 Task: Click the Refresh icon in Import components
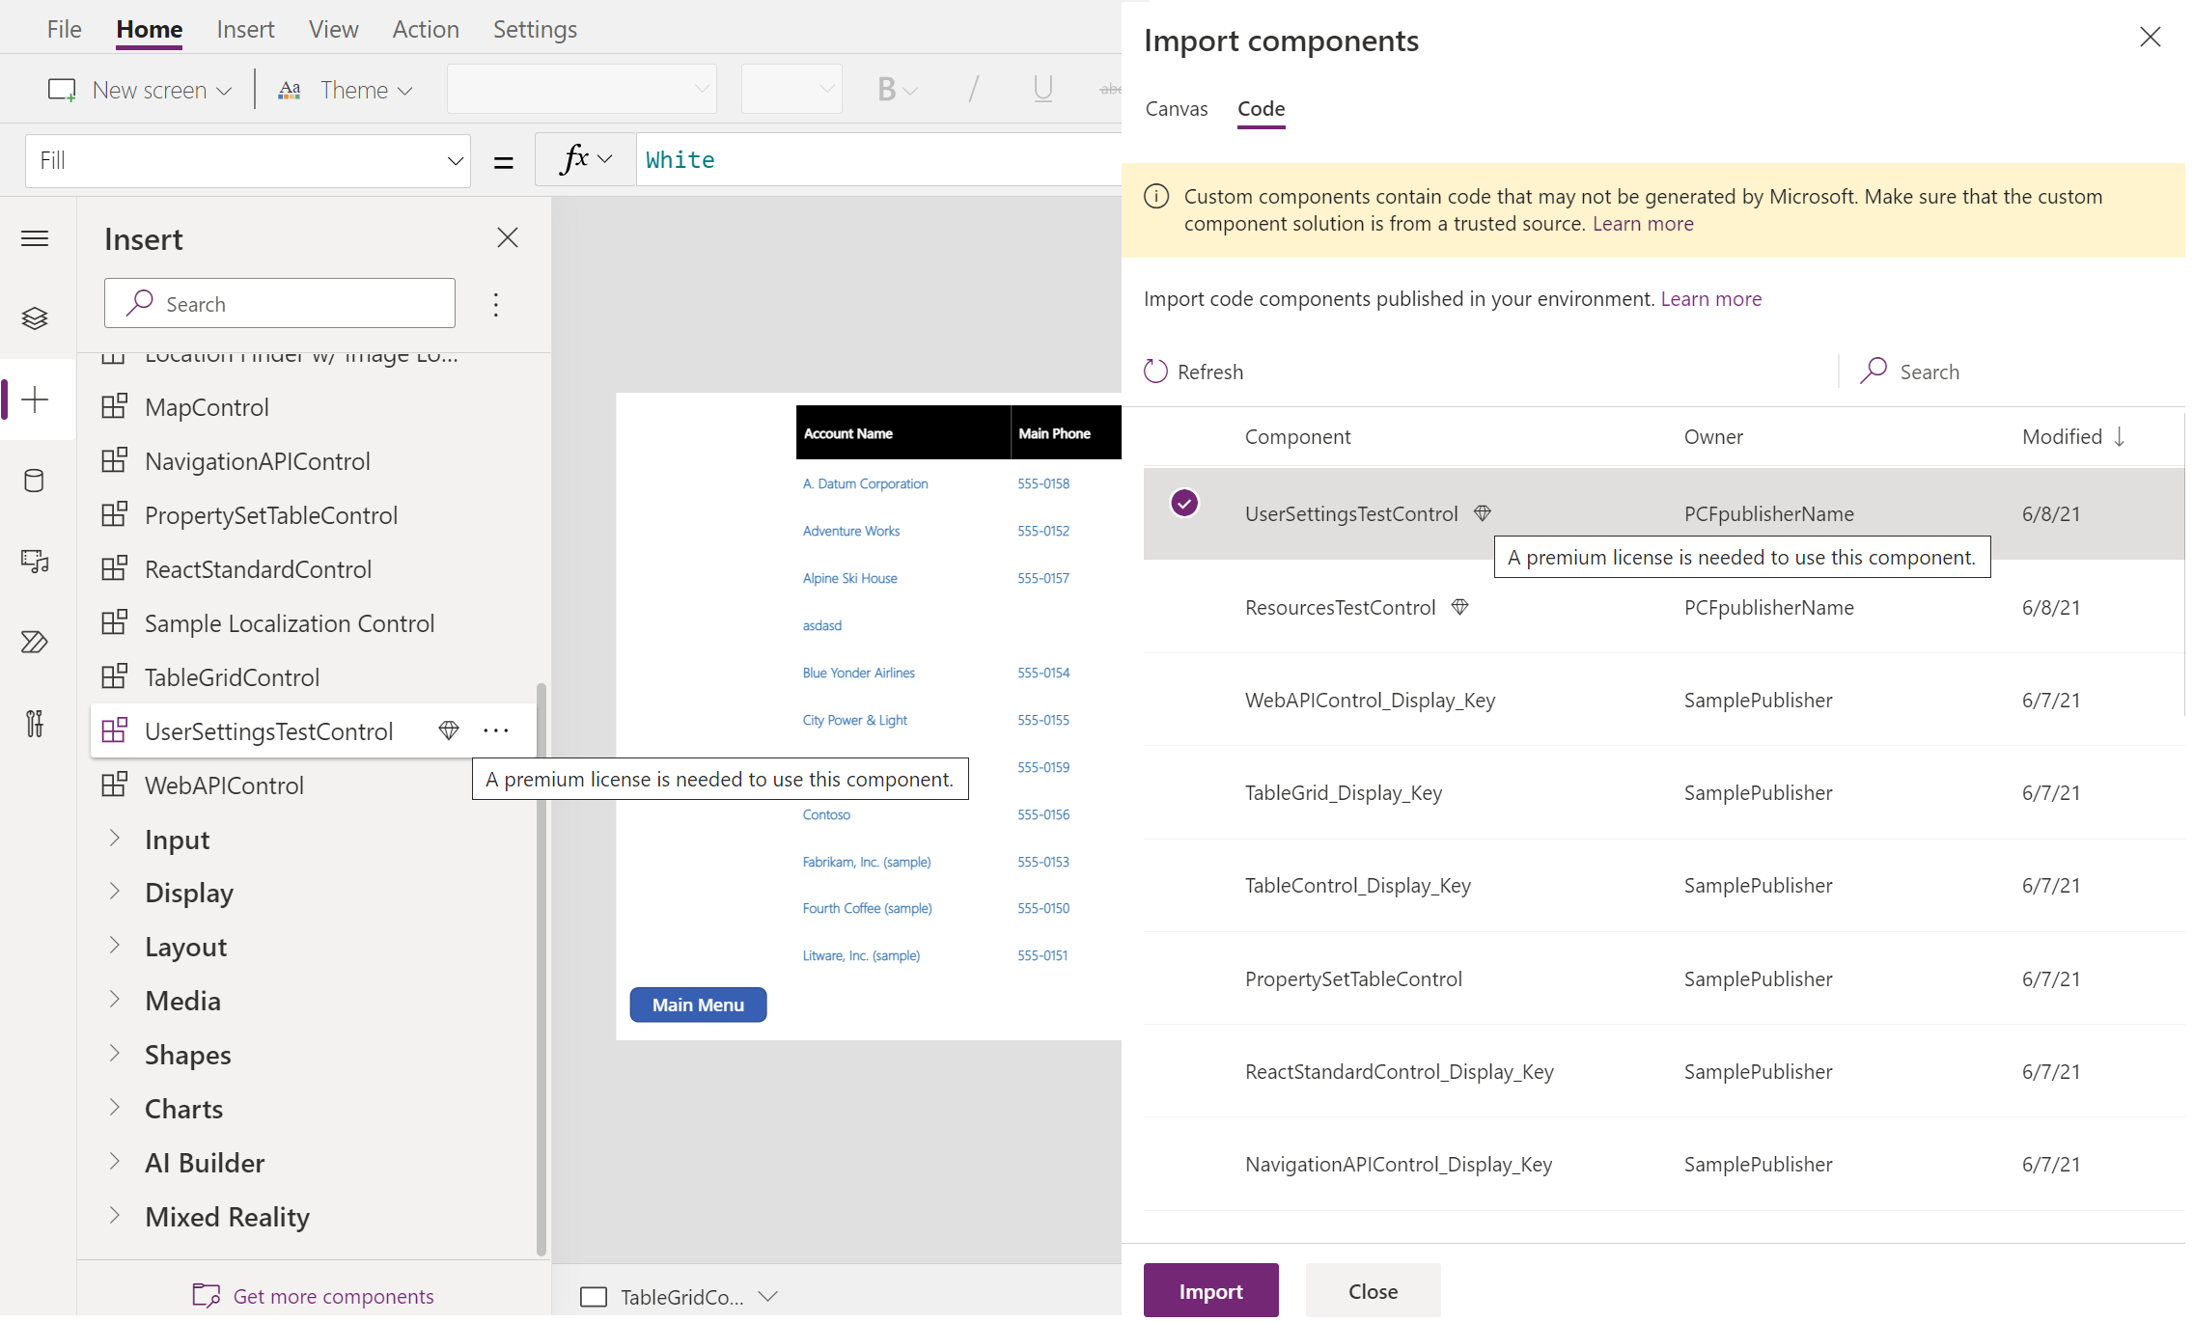1156,372
